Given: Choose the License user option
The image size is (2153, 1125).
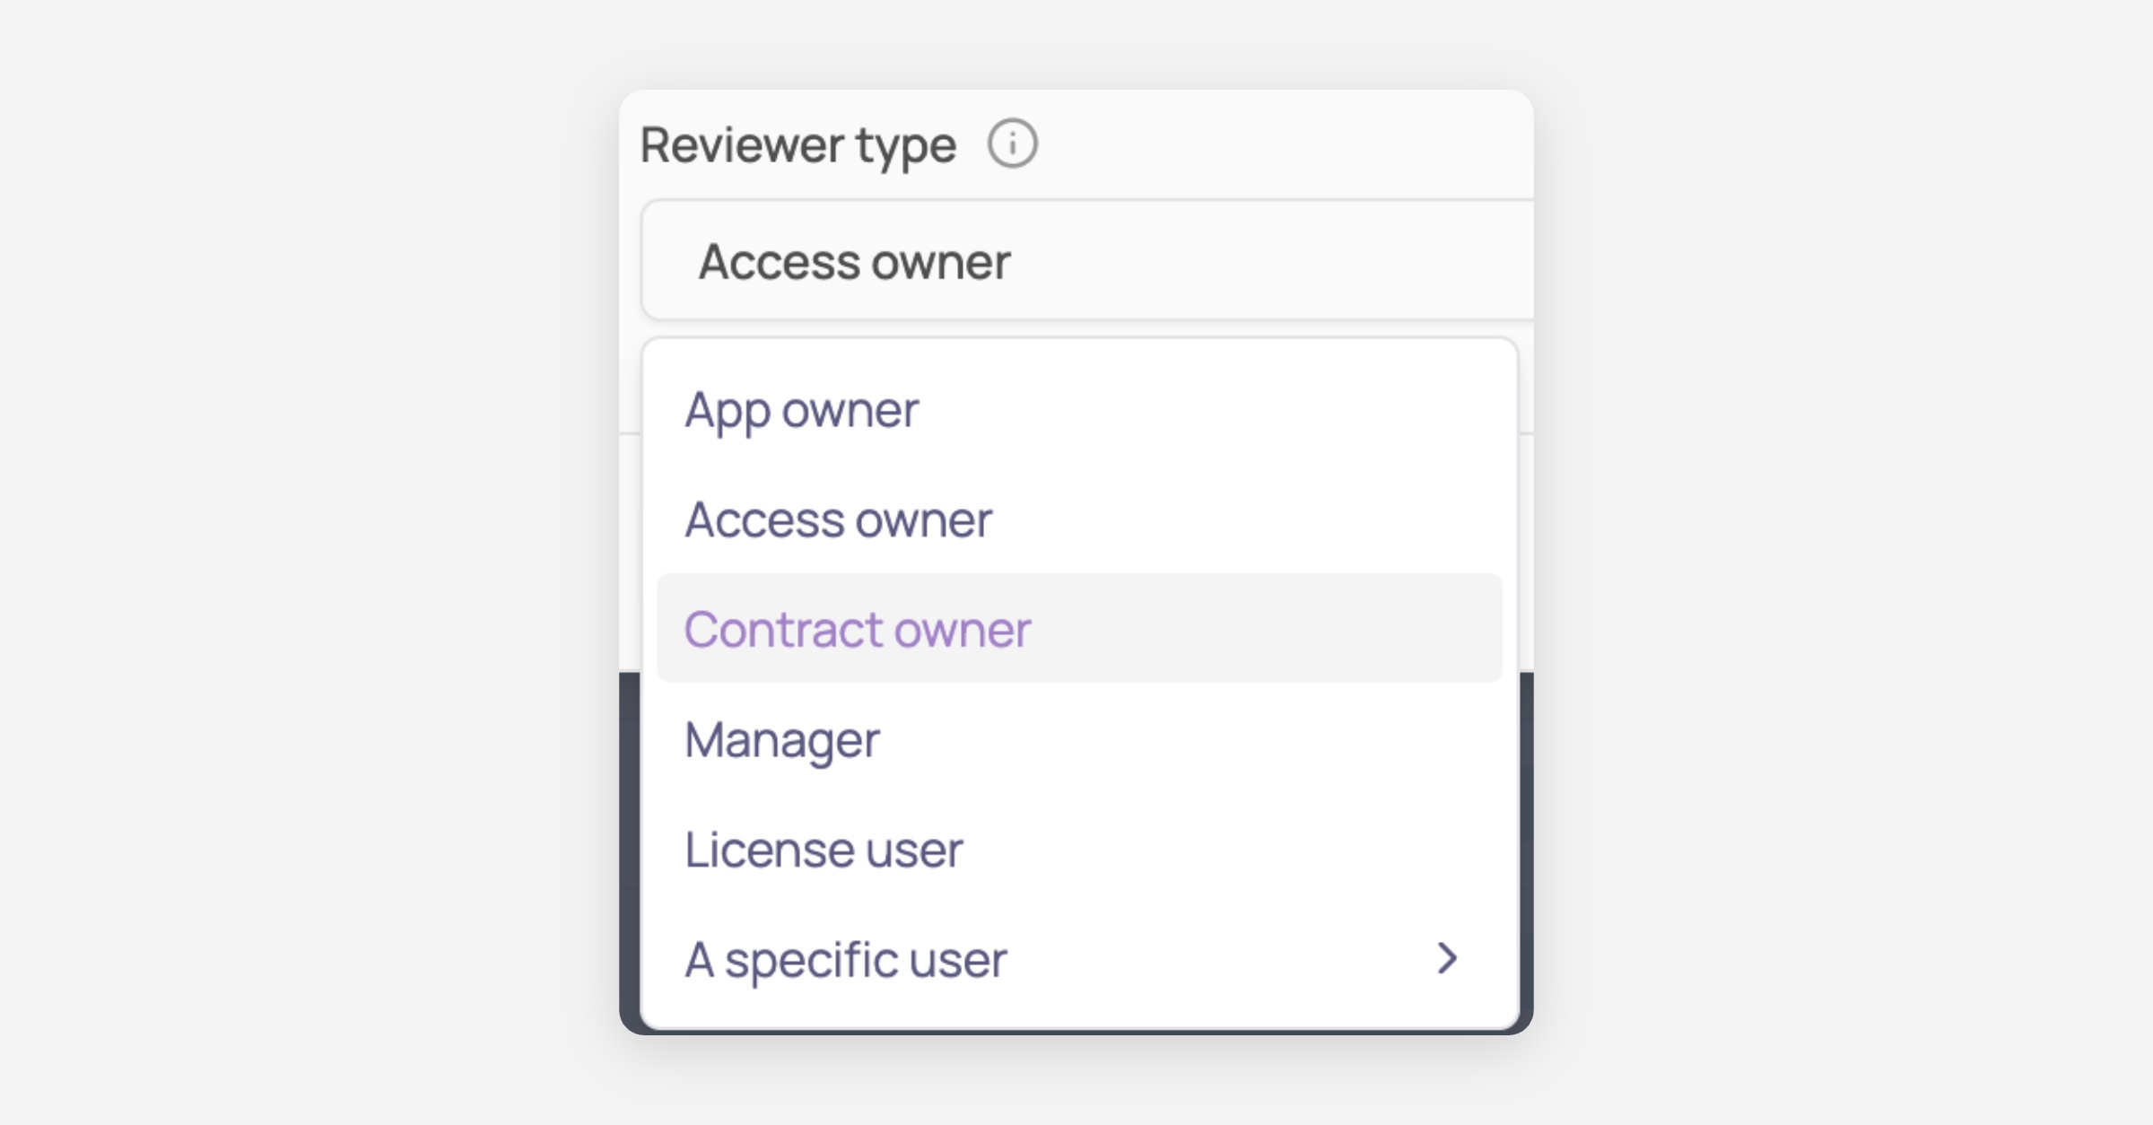Looking at the screenshot, I should [823, 850].
